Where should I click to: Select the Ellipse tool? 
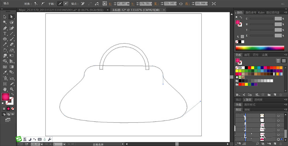[5, 39]
